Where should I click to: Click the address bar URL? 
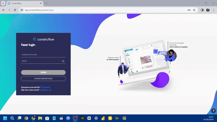click(39, 10)
